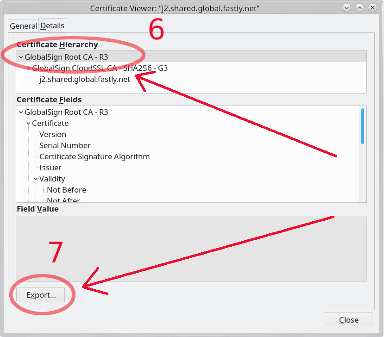Minimize the Certificate Viewer window
This screenshot has width=384, height=337.
[x=346, y=8]
